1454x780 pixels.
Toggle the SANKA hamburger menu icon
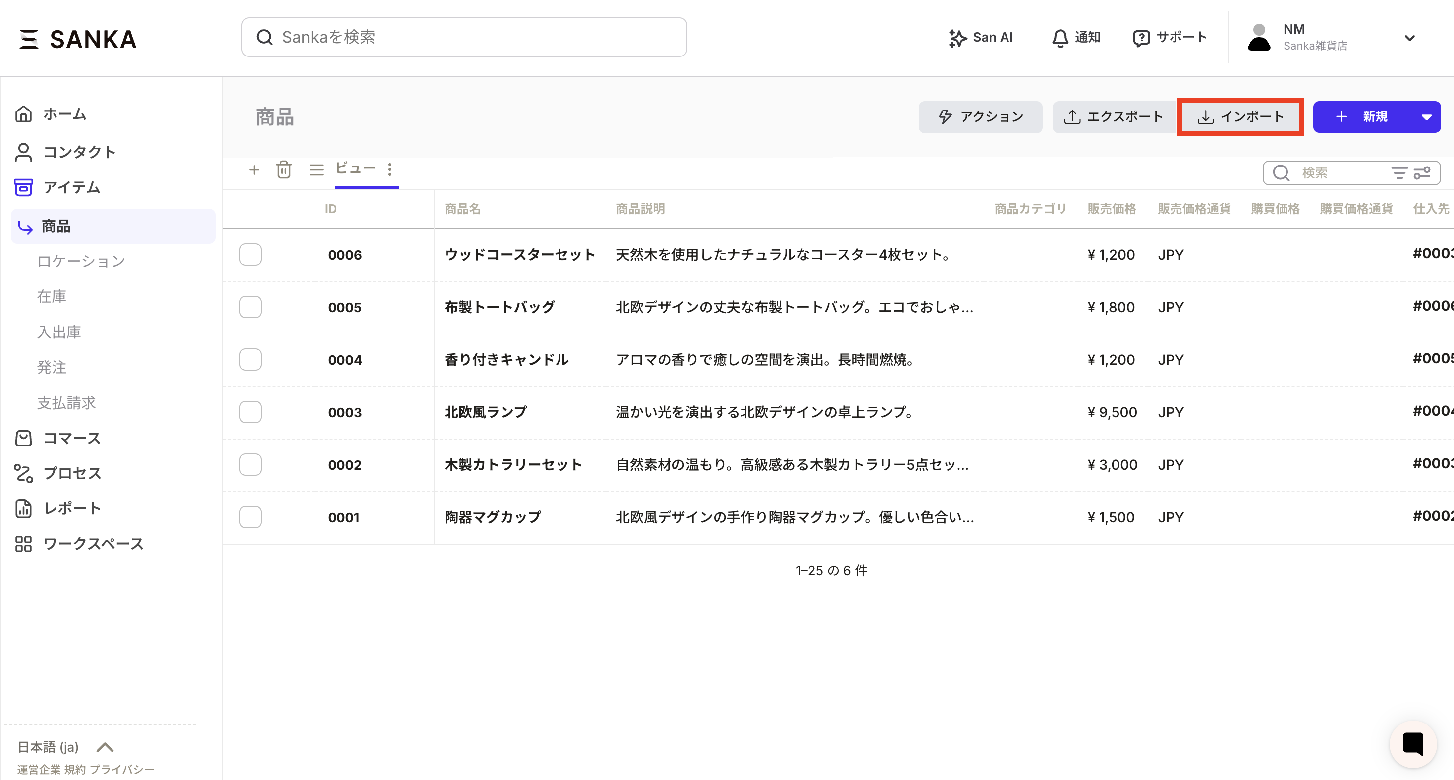(28, 39)
